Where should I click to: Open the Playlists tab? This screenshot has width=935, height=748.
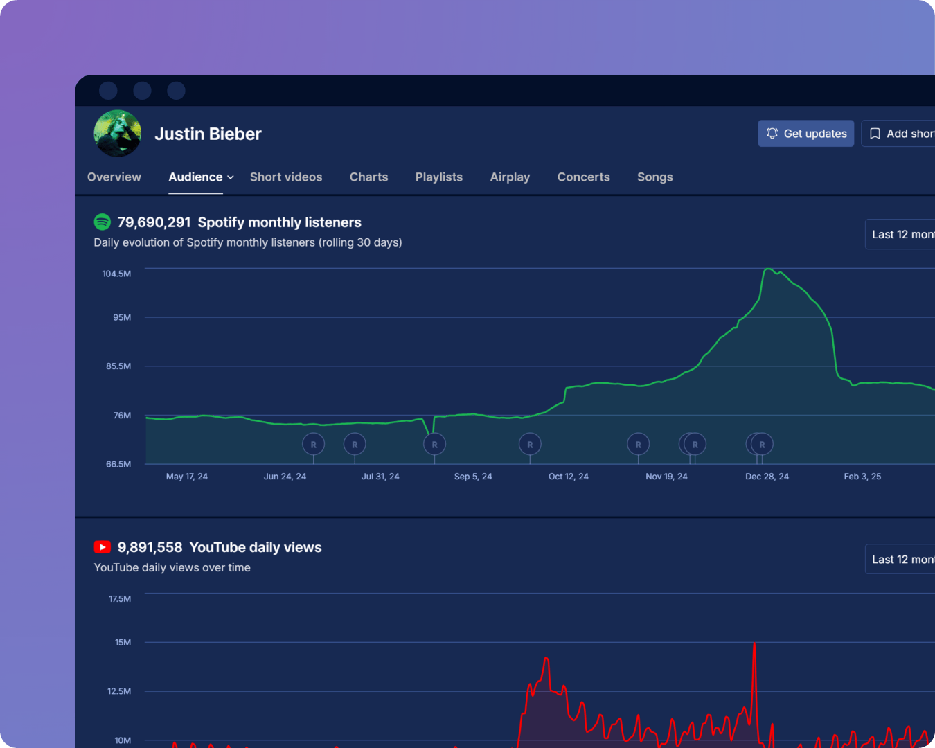point(438,177)
